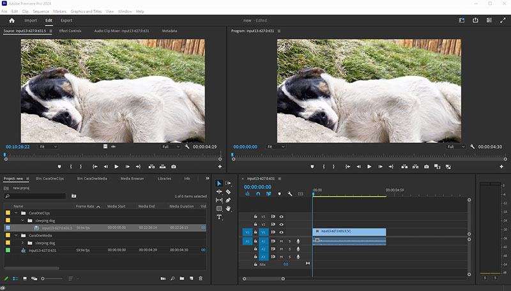The width and height of the screenshot is (511, 291).
Task: Show hidden Project panel tabs chevron
Action: [x=207, y=179]
